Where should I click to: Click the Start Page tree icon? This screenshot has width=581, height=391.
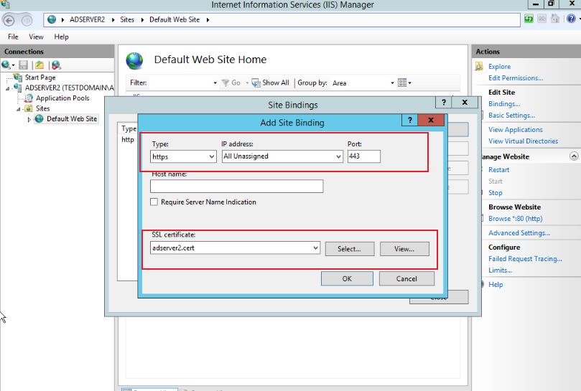(17, 77)
